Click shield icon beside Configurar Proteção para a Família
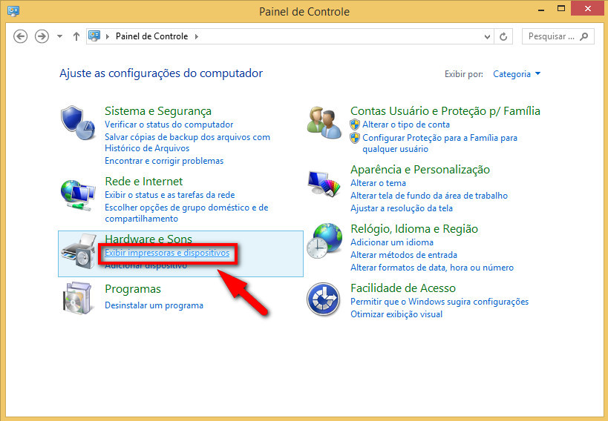The width and height of the screenshot is (608, 421). point(355,138)
